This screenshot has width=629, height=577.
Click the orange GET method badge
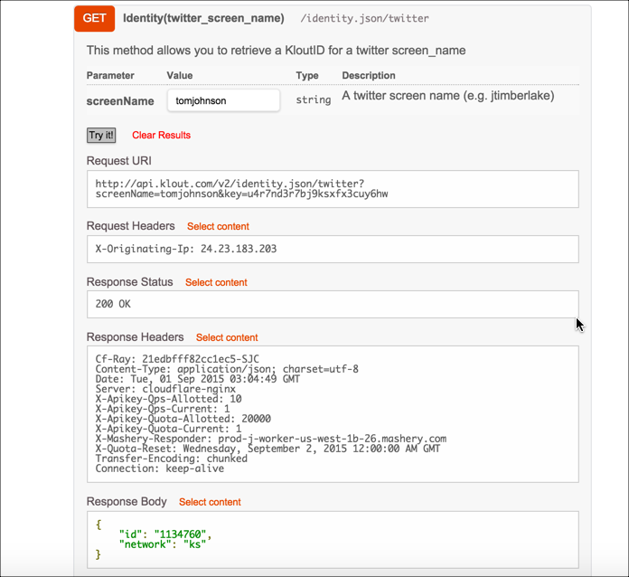tap(94, 18)
